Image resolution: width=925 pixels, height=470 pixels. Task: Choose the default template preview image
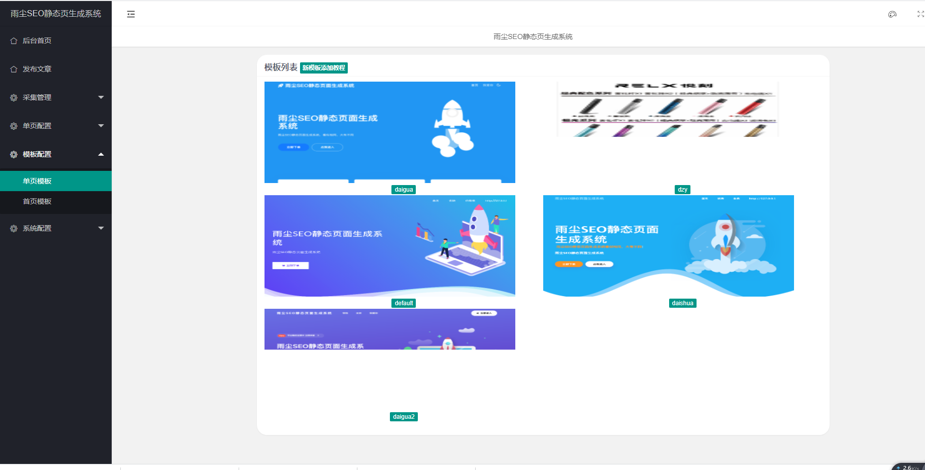389,246
